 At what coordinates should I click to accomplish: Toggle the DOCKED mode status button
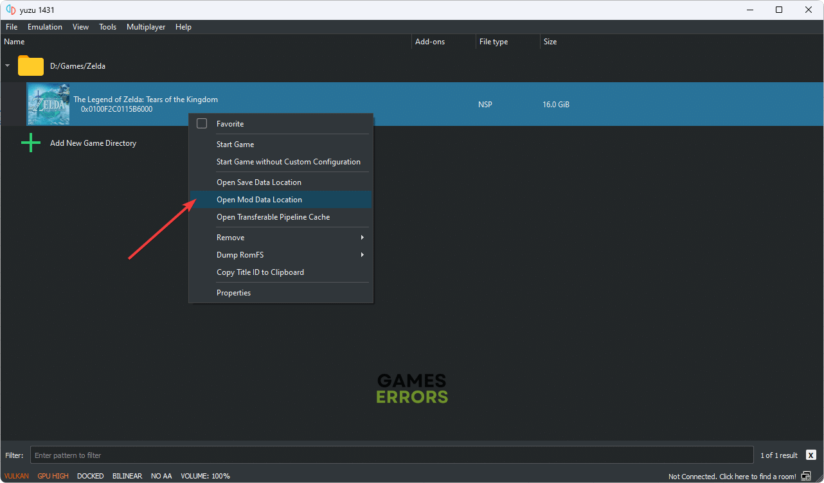click(90, 476)
